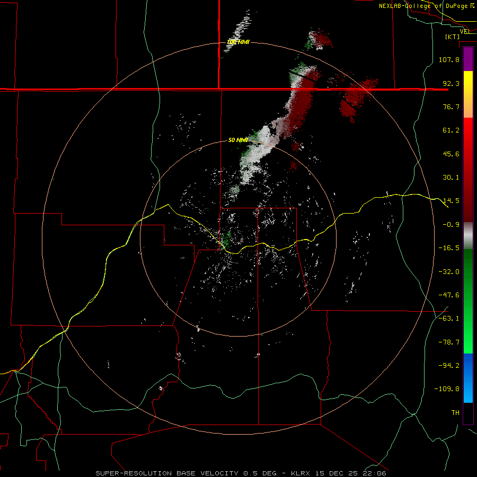The height and width of the screenshot is (477, 477).
Task: Click the Super-Resolution Base Velocity caption
Action: click(x=241, y=473)
